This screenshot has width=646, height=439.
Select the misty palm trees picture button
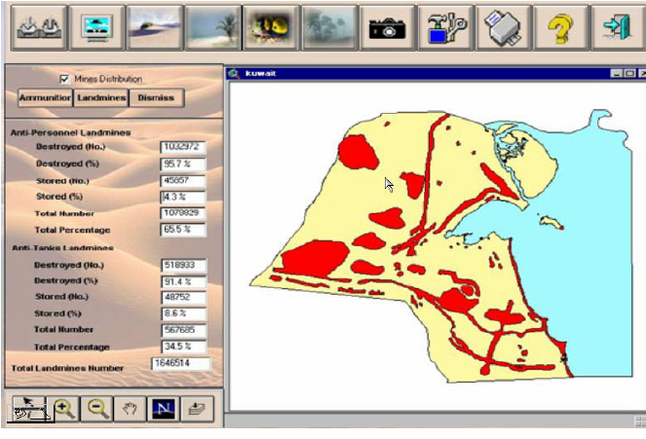coord(329,27)
